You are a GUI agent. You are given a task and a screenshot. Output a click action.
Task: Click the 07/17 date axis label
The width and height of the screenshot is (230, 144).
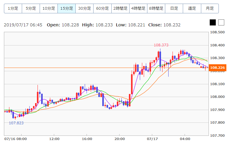click(152, 139)
